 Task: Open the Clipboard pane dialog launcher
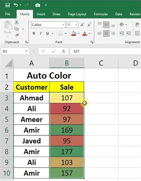(26, 42)
